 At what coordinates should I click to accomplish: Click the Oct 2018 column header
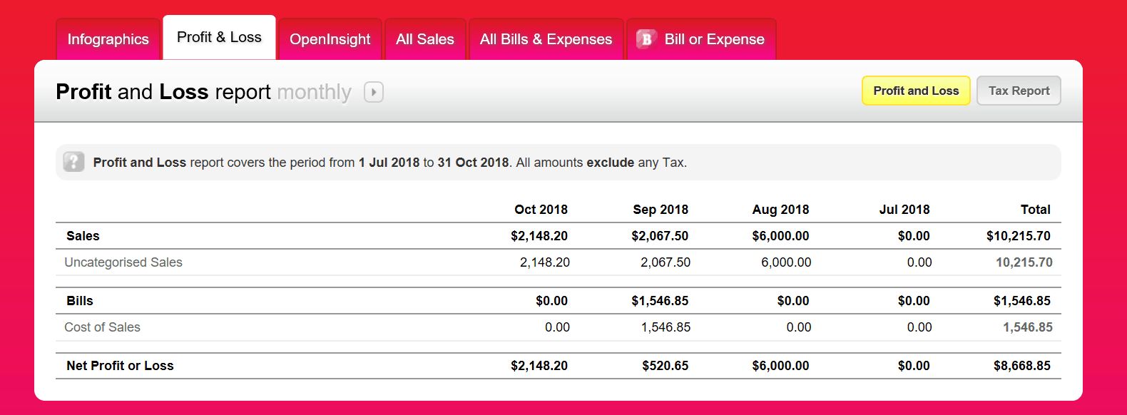(x=541, y=210)
